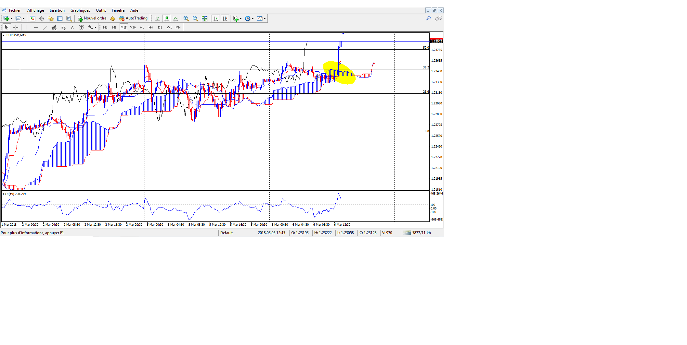Screen dimensions: 687x345
Task: Switch to H4 timeframe
Action: [151, 27]
